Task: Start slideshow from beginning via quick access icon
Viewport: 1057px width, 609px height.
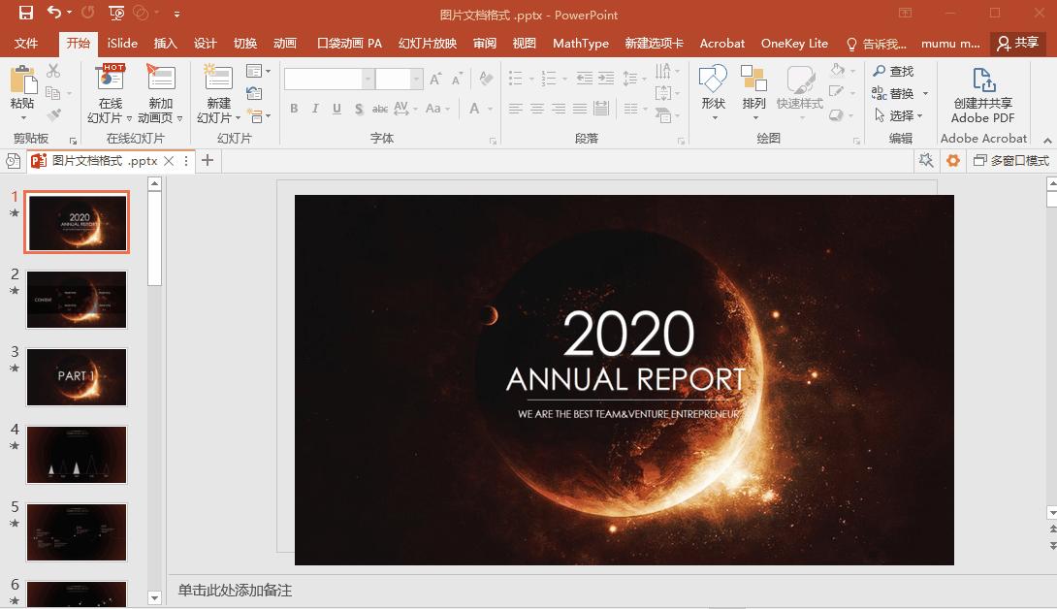Action: point(116,14)
